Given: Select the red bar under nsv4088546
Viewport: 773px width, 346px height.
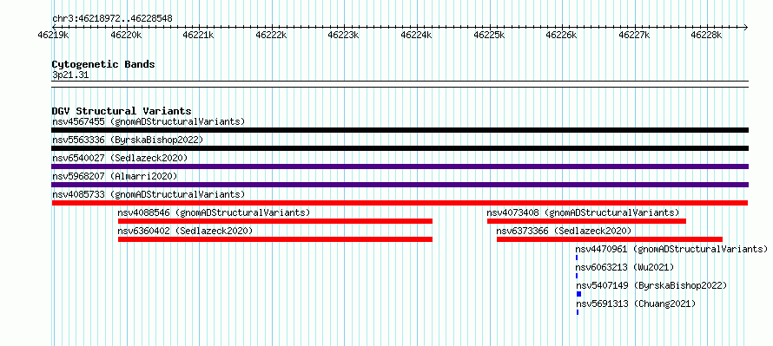Looking at the screenshot, I should pos(275,221).
